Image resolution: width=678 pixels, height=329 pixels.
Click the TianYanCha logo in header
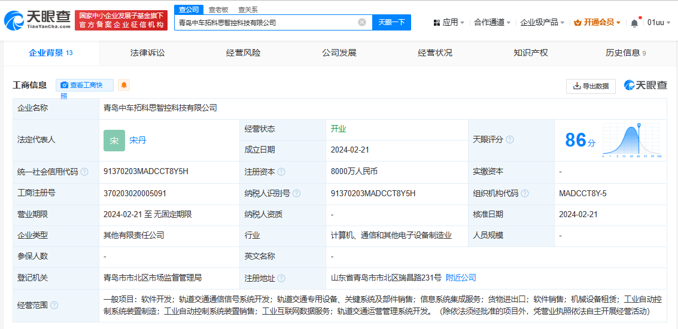[37, 21]
